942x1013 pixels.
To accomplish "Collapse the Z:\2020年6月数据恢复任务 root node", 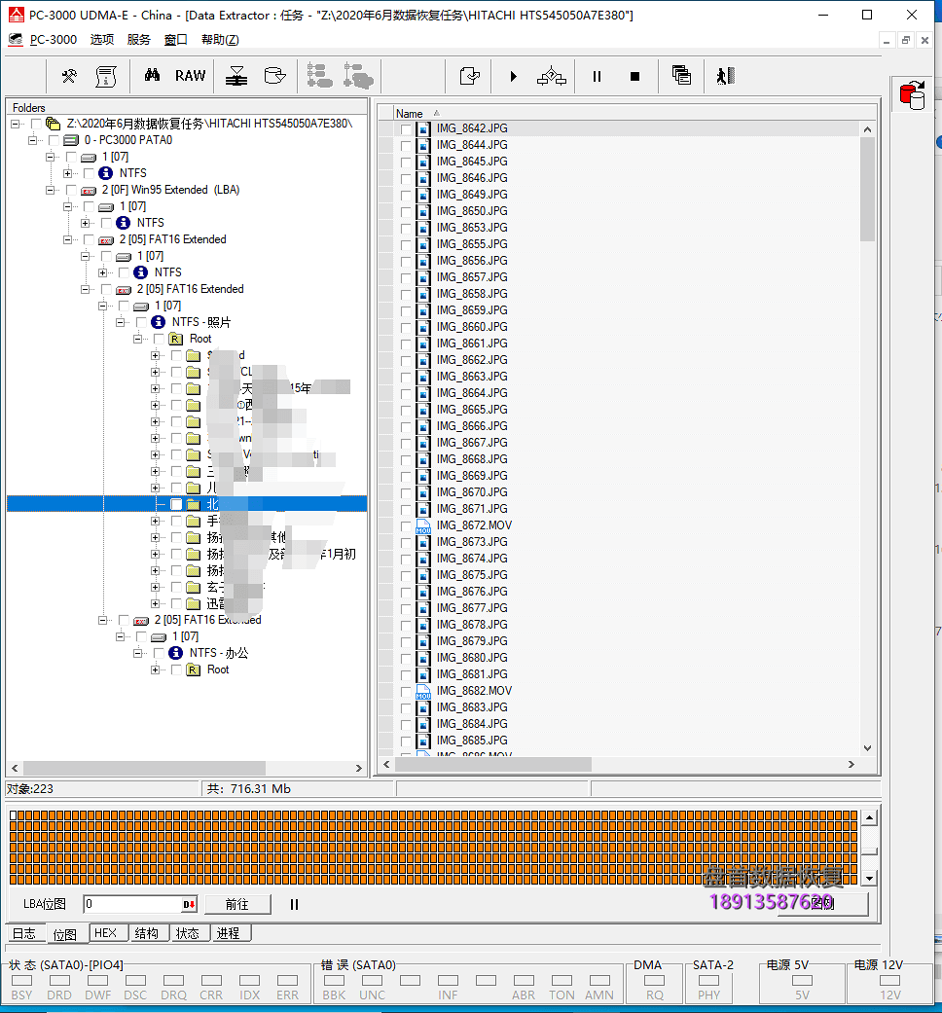I will 15,124.
